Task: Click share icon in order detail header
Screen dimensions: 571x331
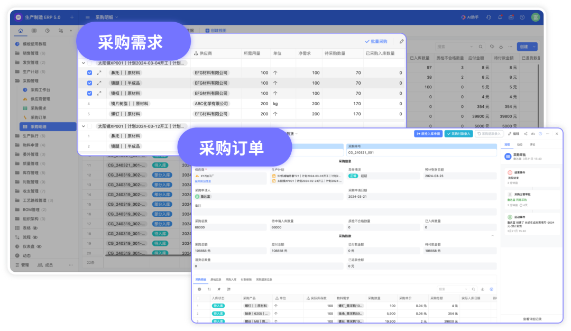Action: 526,134
